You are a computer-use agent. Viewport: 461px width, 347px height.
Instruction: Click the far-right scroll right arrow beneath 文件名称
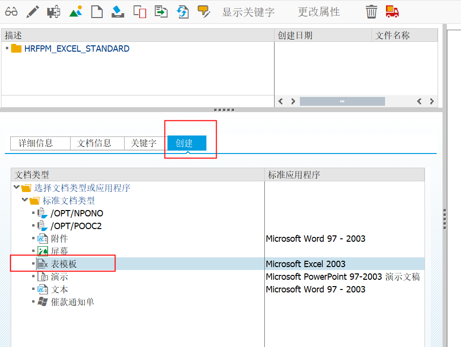click(432, 101)
